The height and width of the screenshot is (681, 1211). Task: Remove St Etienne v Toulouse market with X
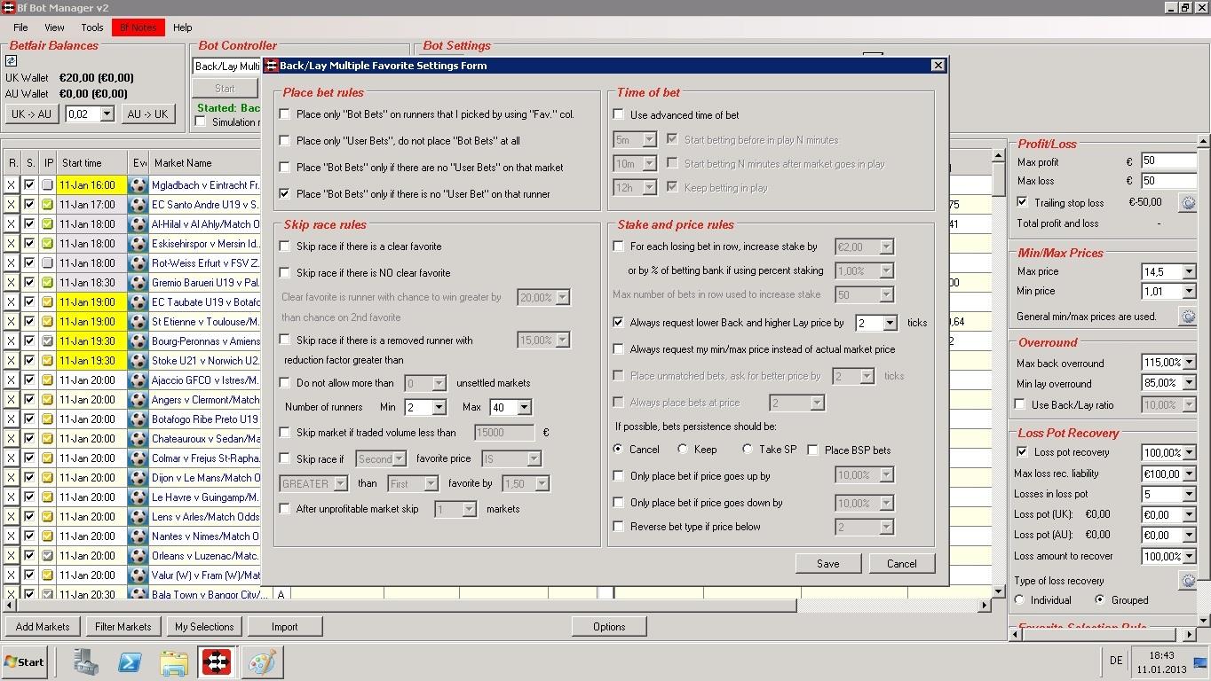(12, 322)
